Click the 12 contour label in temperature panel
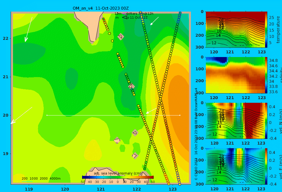The height and width of the screenshot is (192, 282). 214,43
